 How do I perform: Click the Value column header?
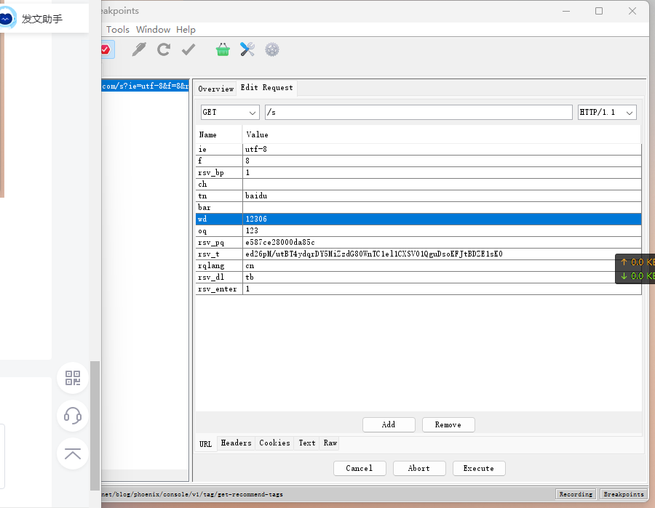[x=442, y=134]
